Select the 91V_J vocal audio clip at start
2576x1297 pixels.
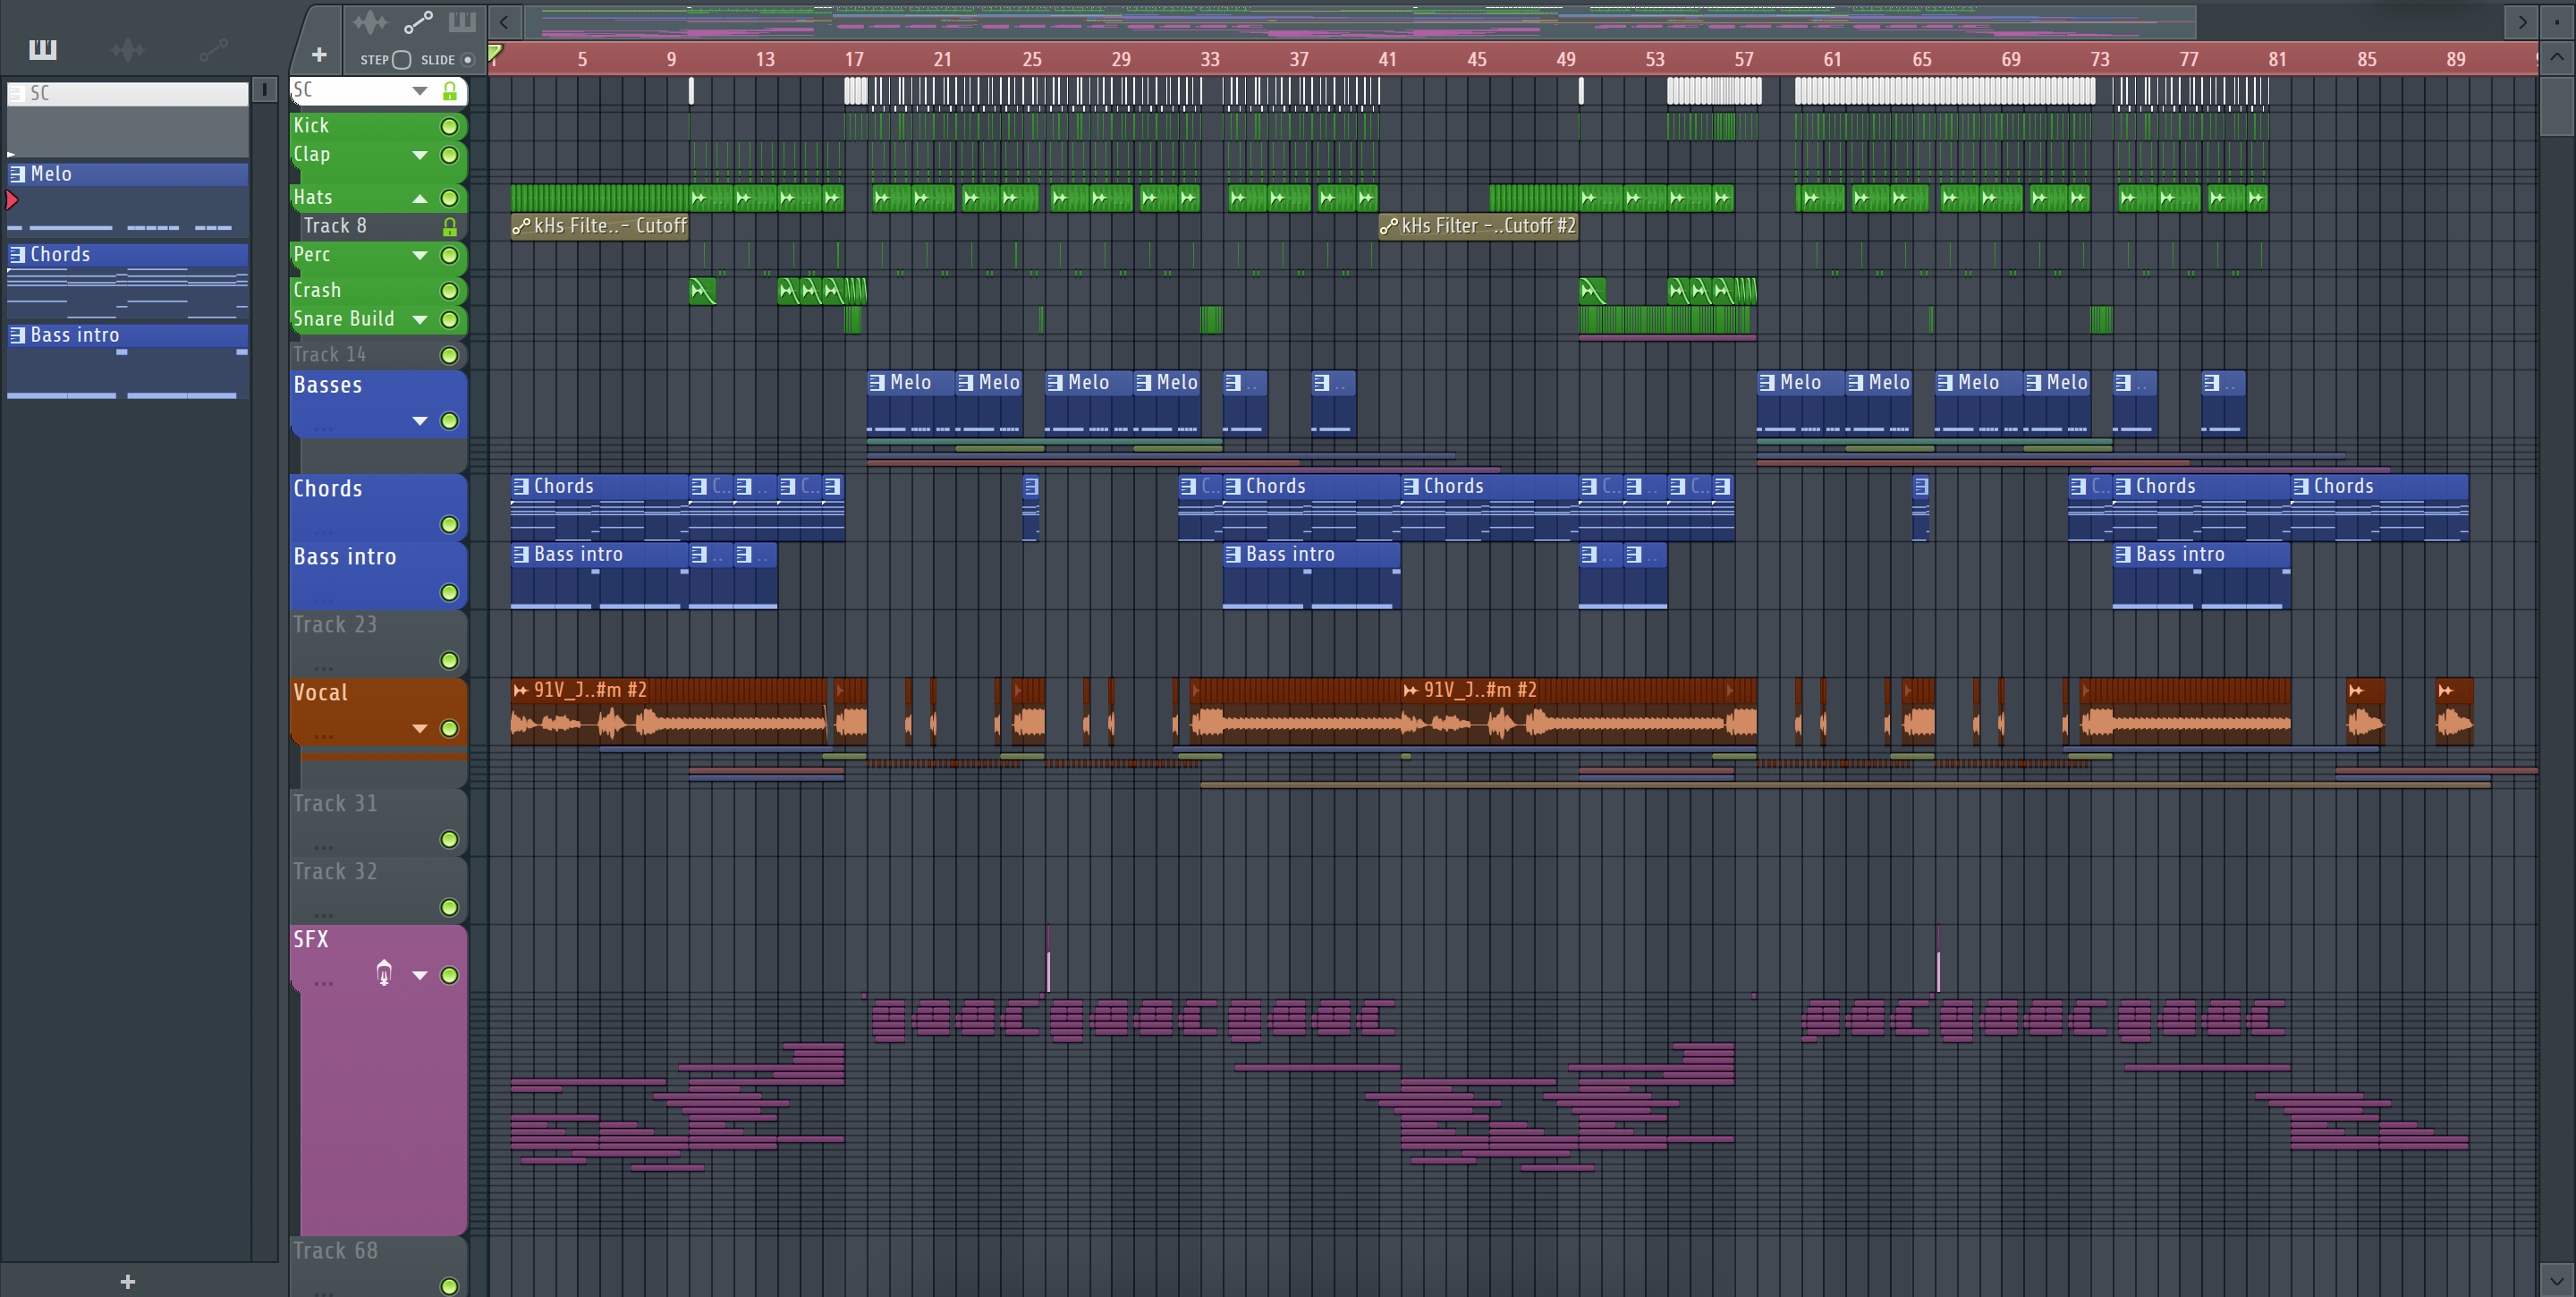[669, 712]
